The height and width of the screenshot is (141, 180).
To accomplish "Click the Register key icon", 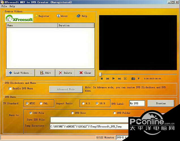I will pos(36,16).
